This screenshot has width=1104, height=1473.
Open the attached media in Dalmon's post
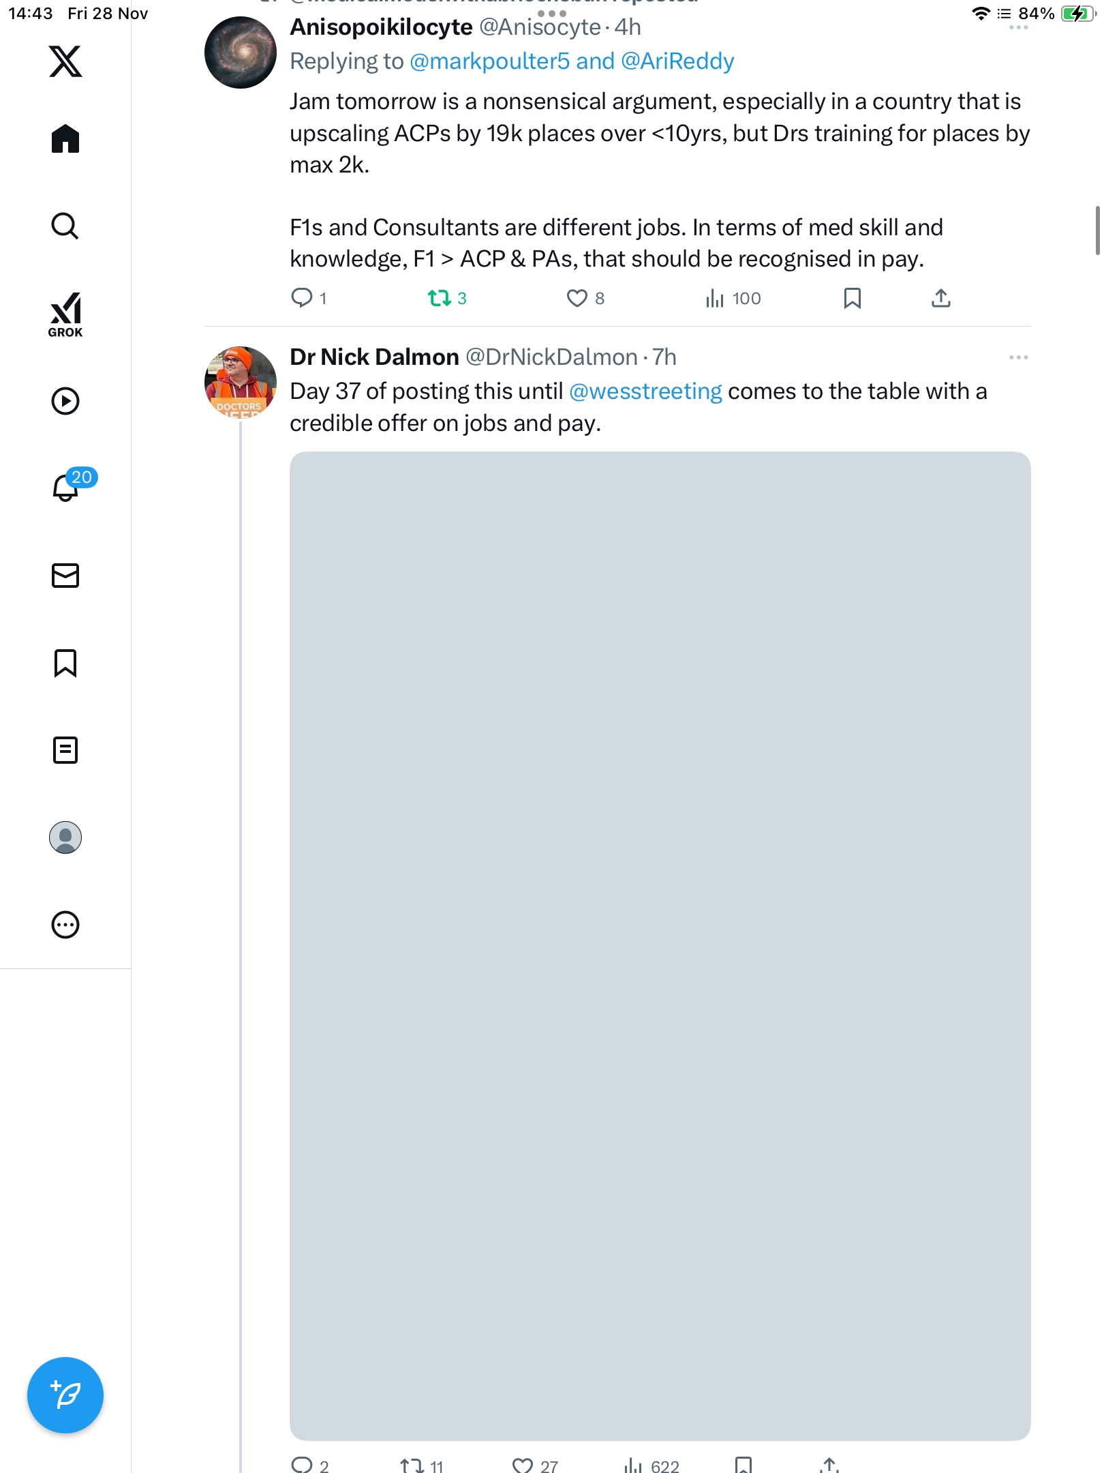660,945
